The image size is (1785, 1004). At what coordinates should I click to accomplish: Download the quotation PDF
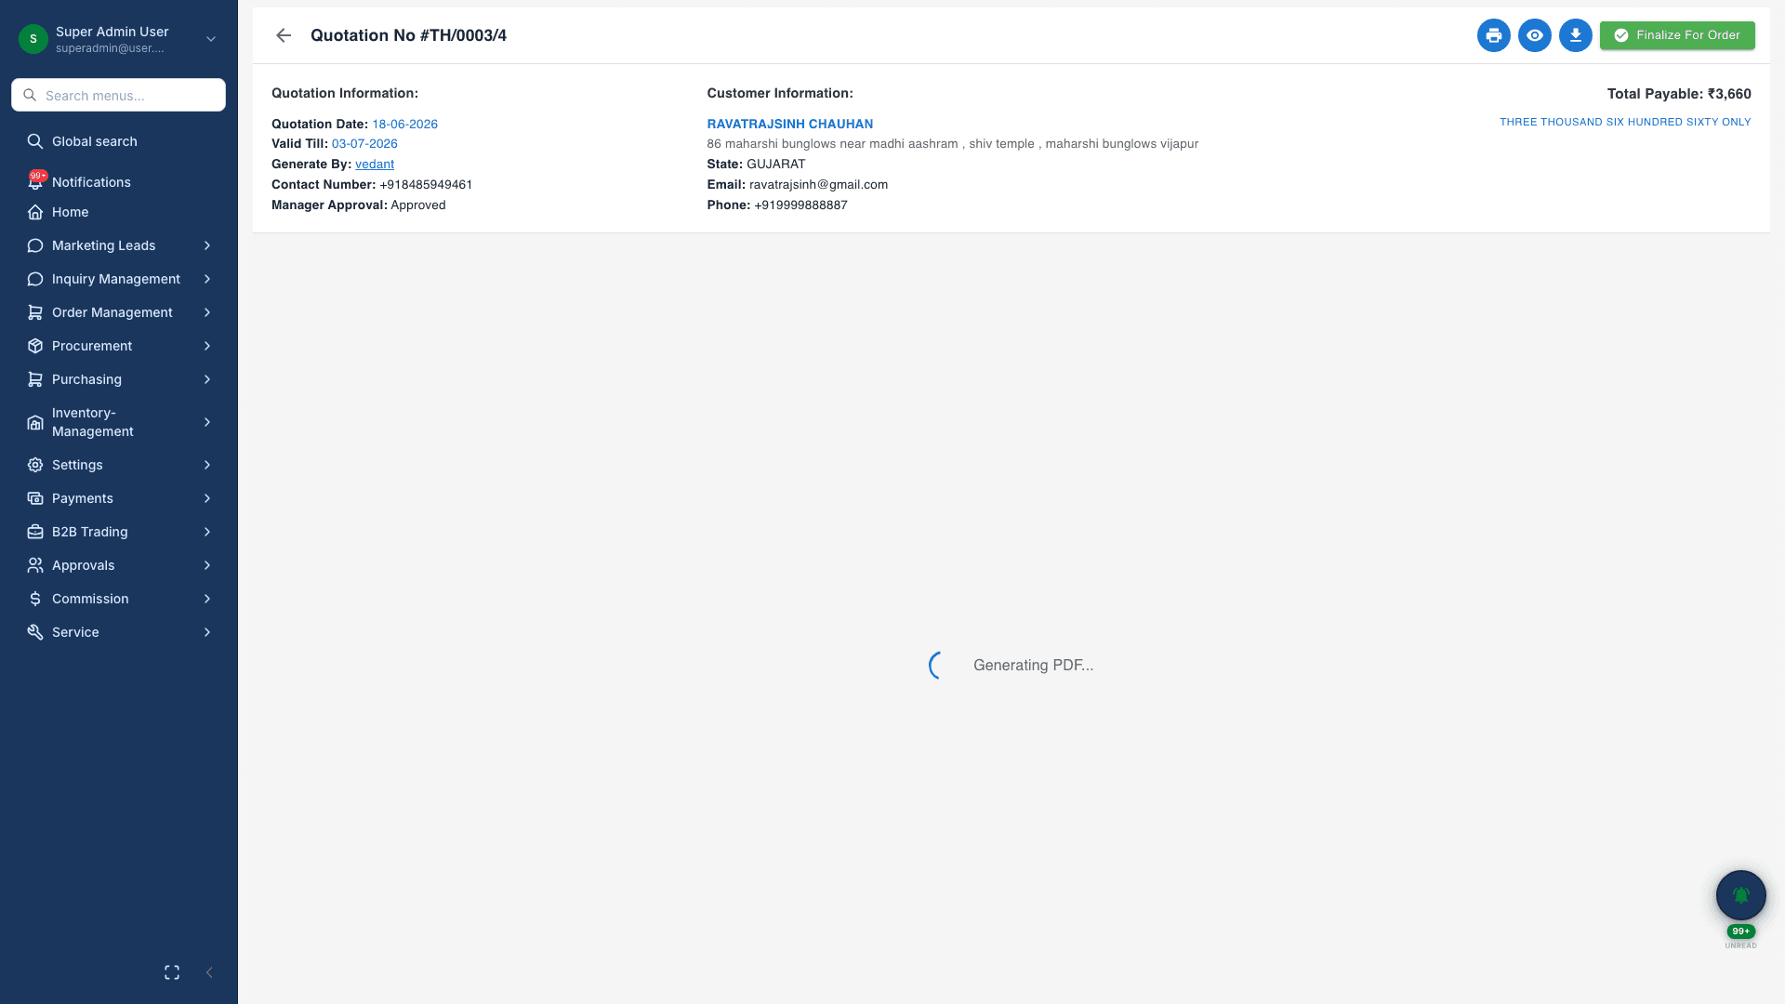[1575, 35]
